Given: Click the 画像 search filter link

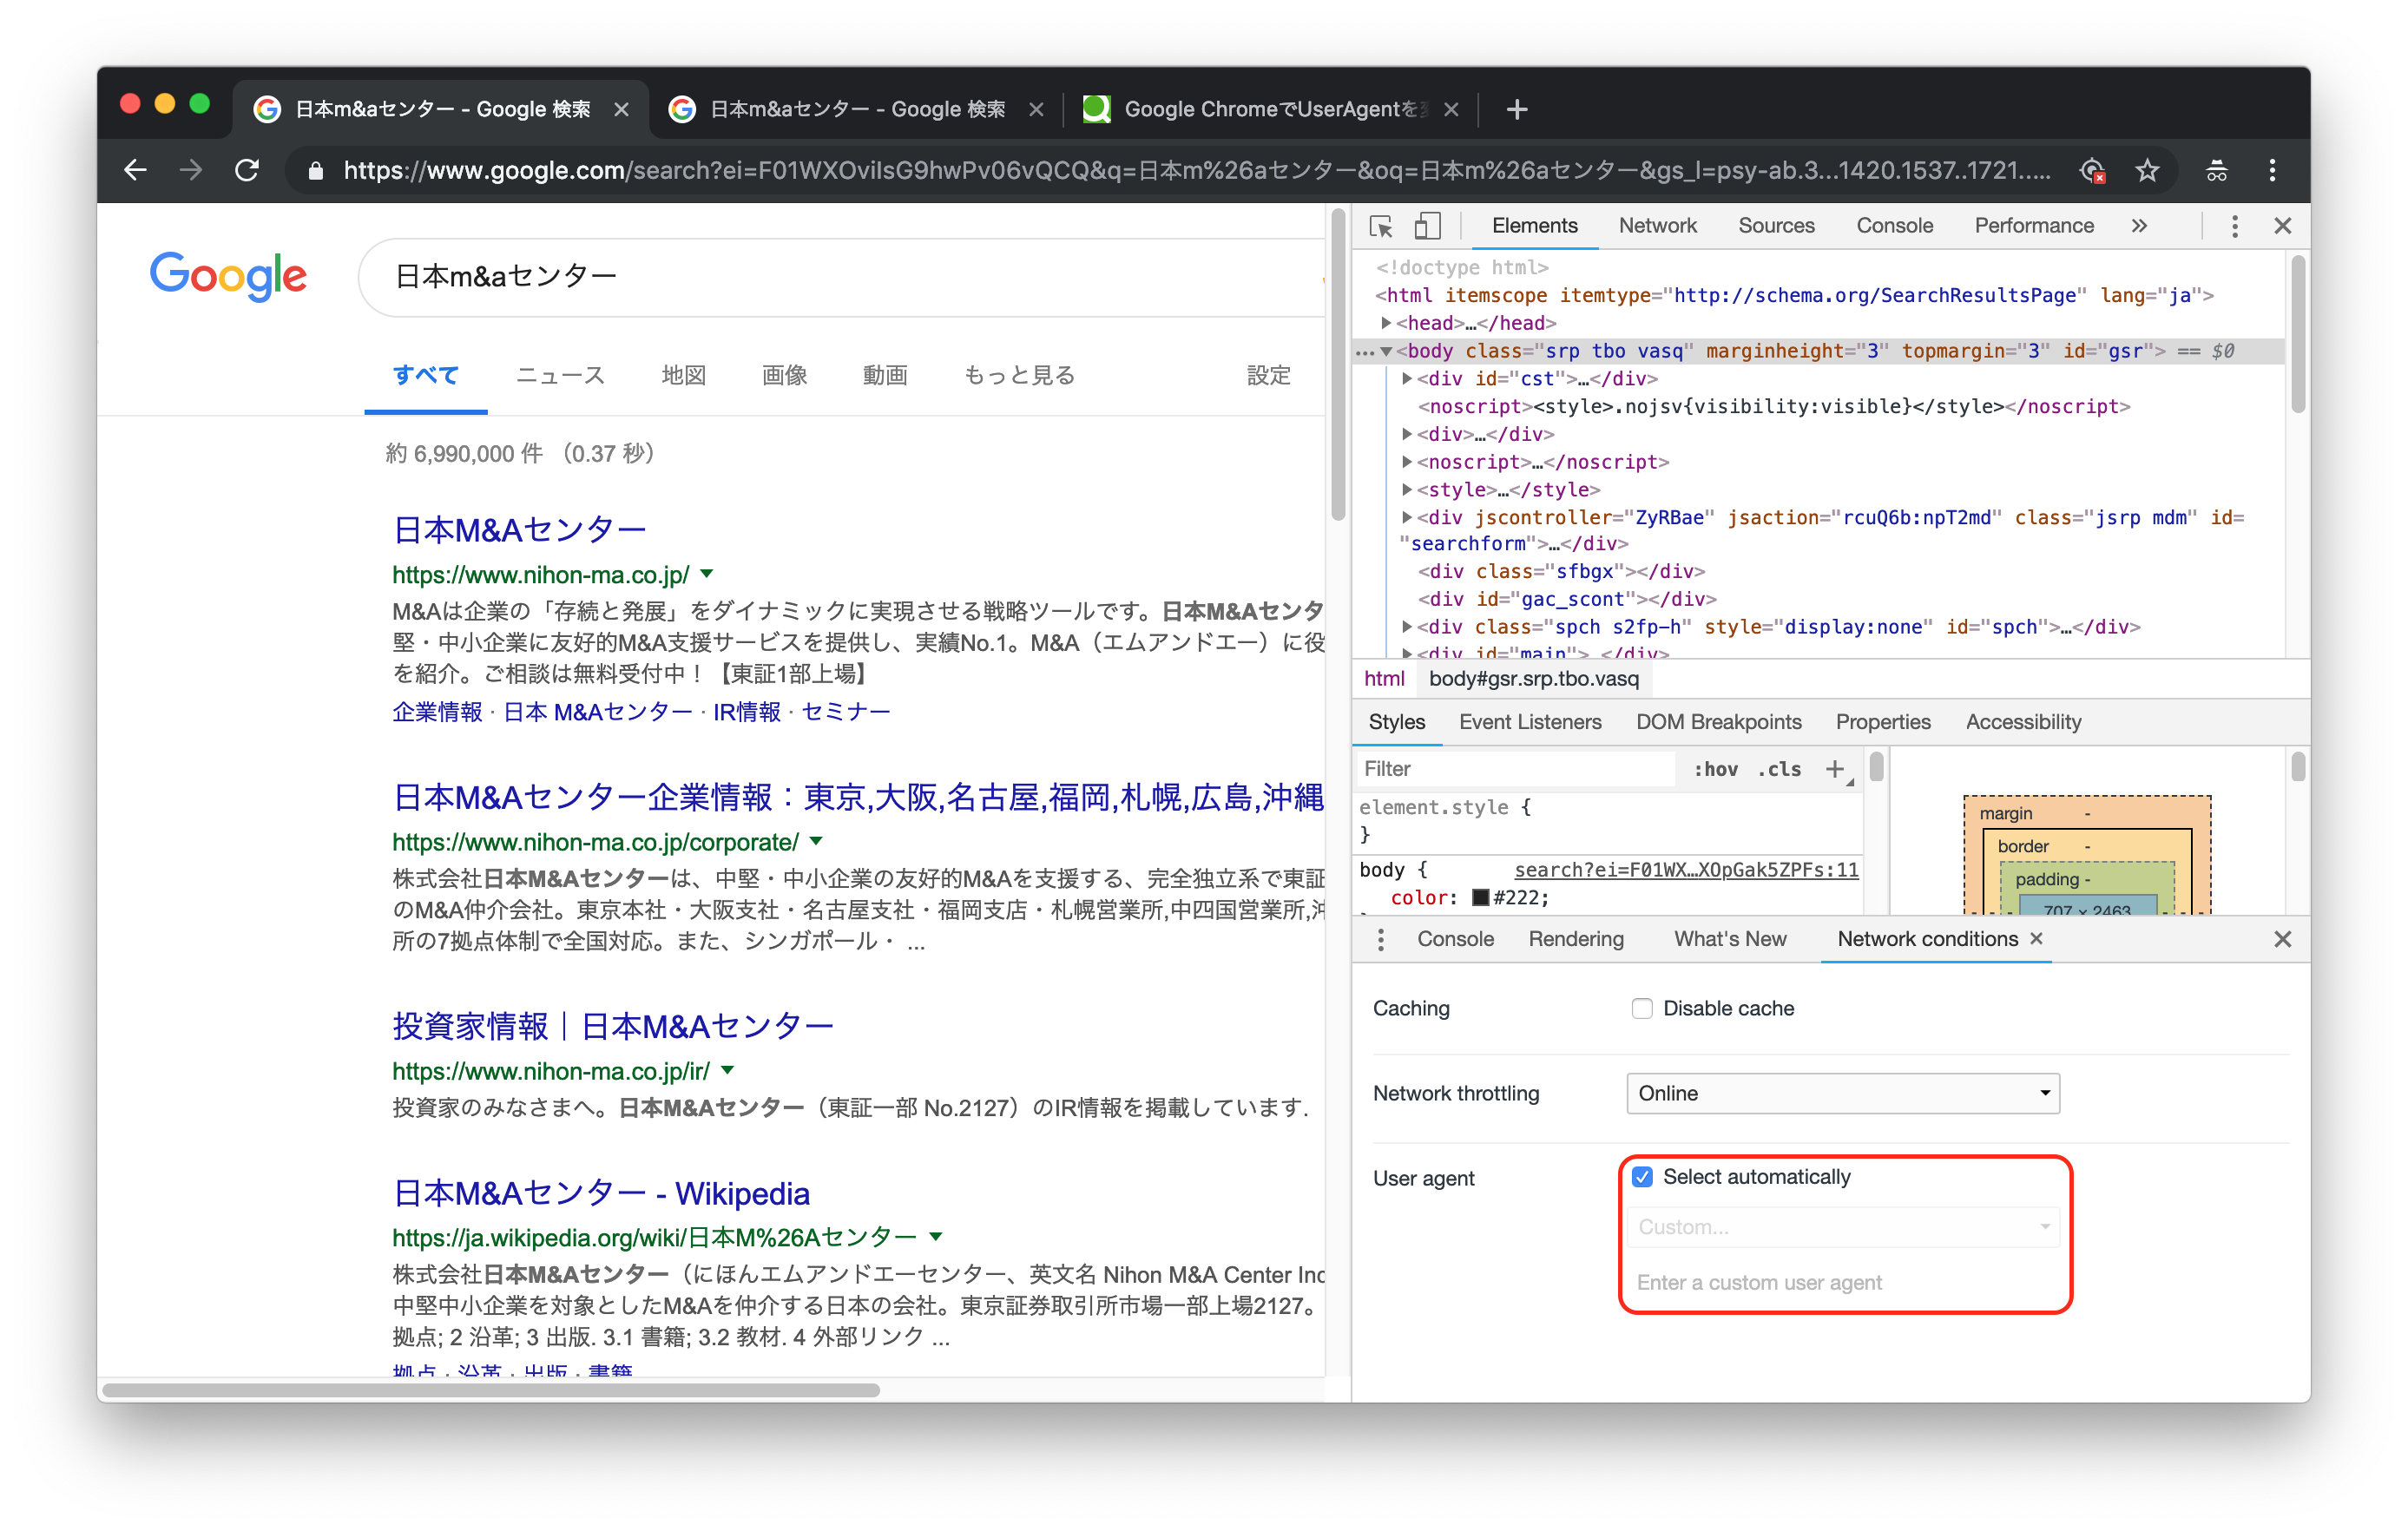Looking at the screenshot, I should 784,375.
